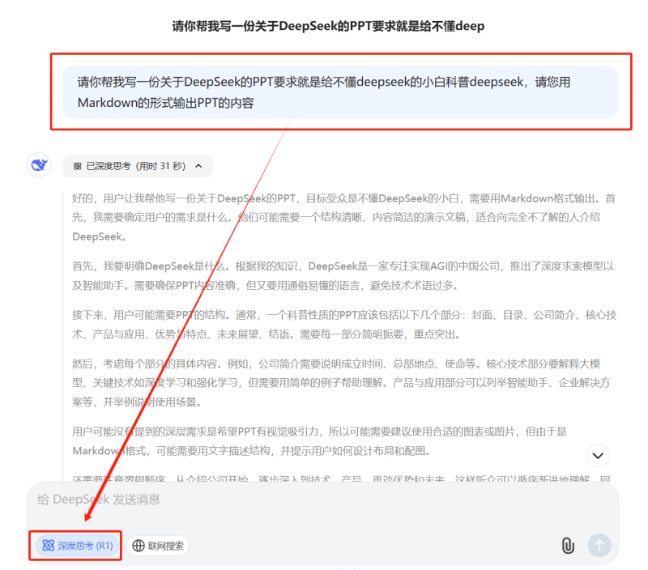648x570 pixels.
Task: Collapse the 已深度思考 reasoning panel
Action: point(135,165)
